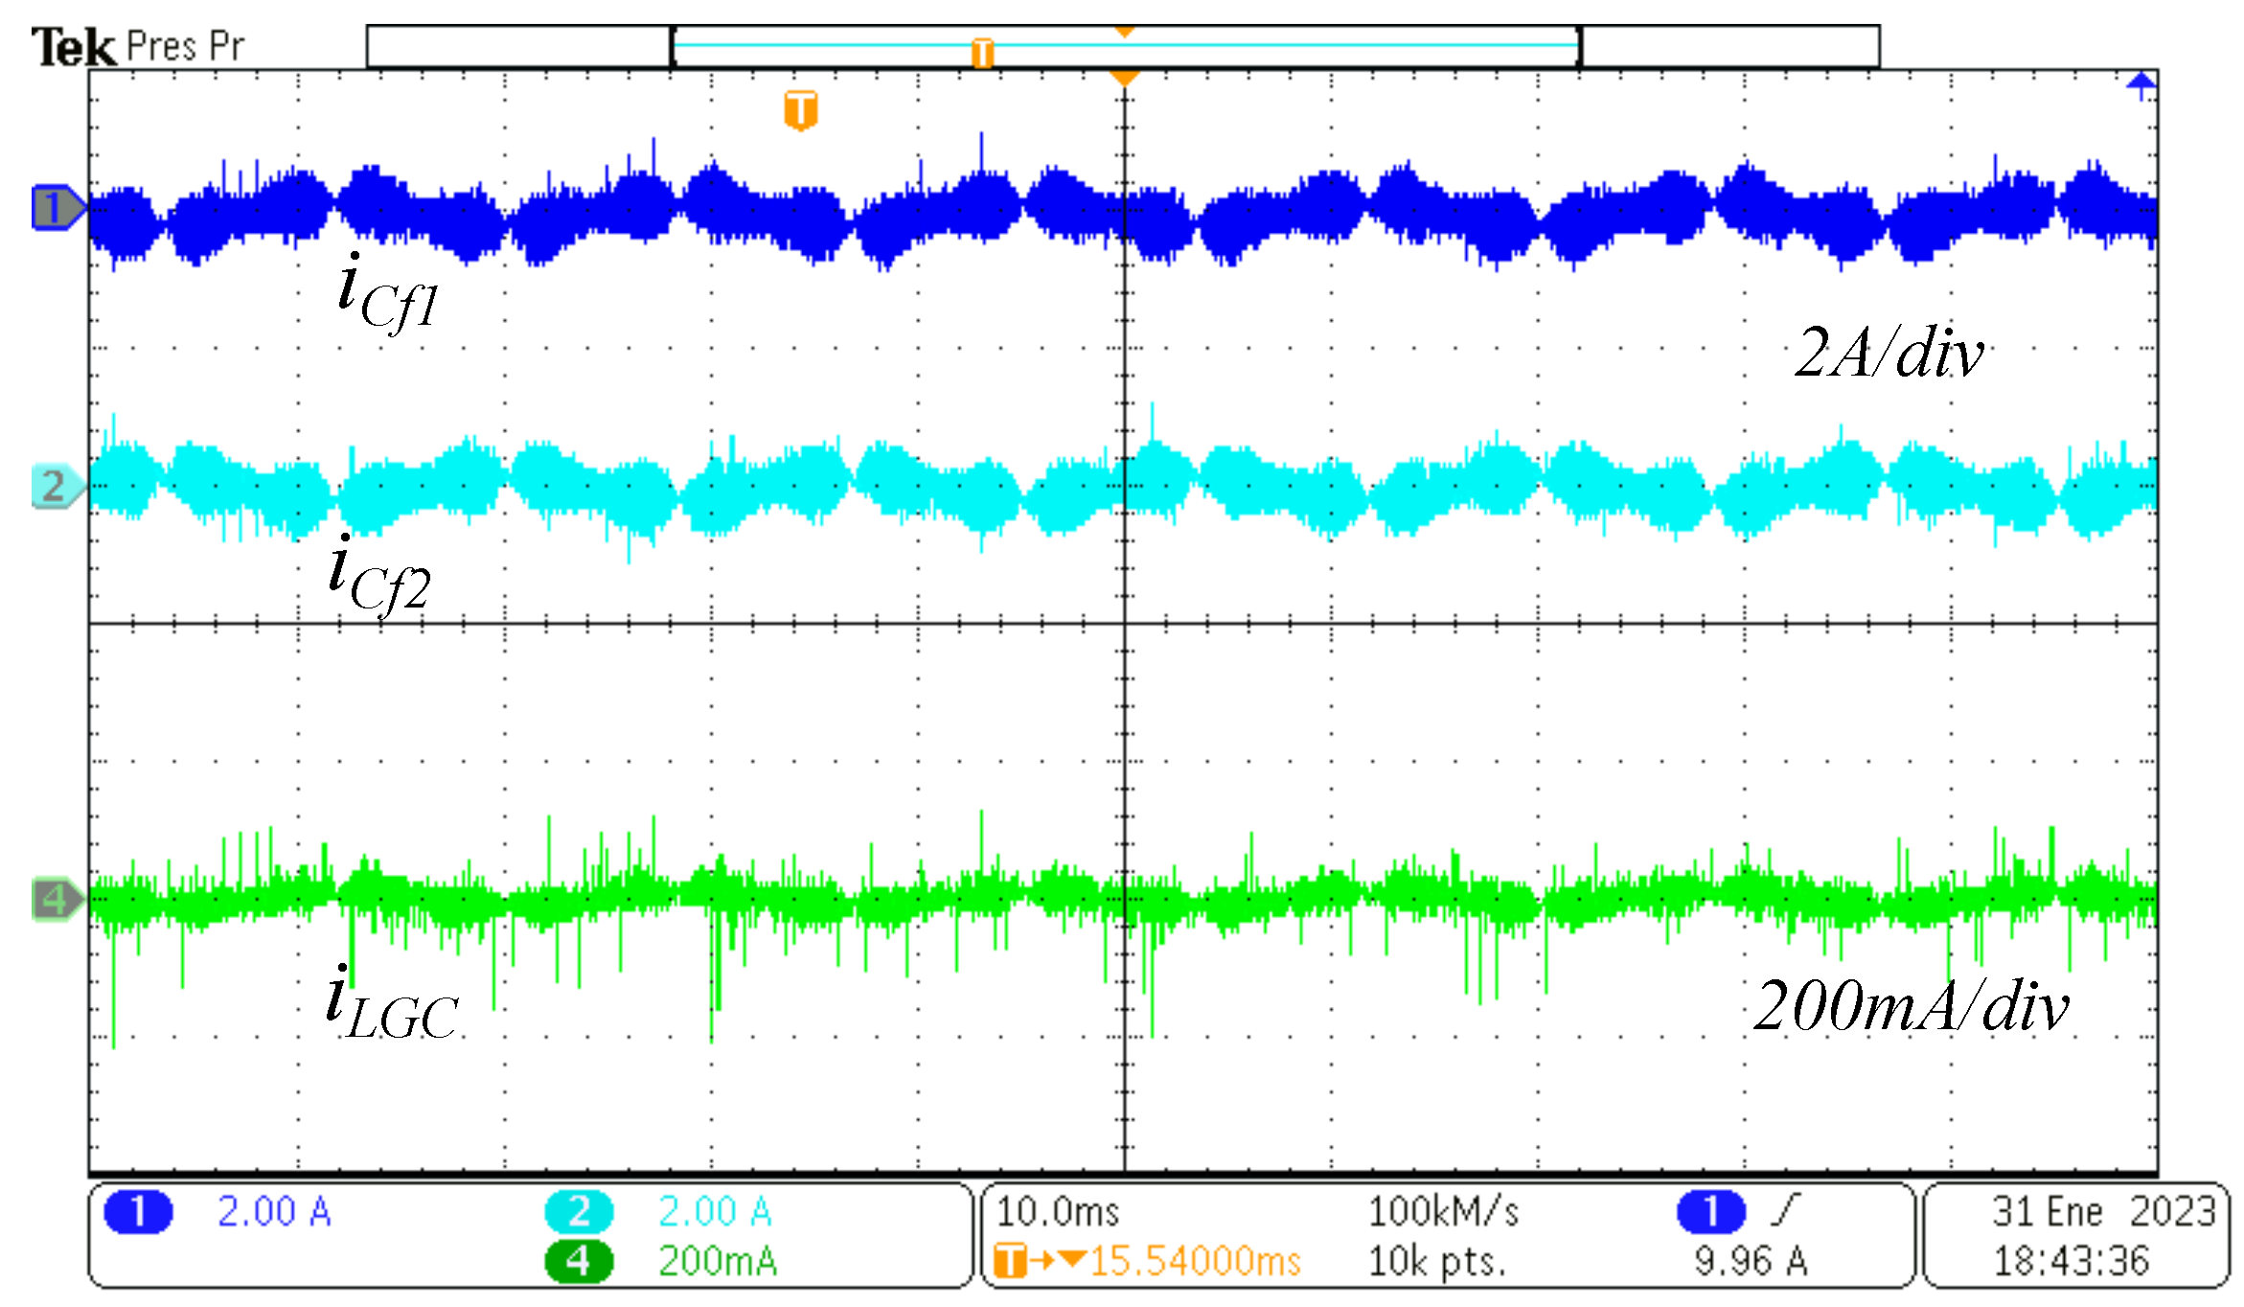Click channel 2 cyan ground marker
The image size is (2244, 1307).
click(x=55, y=487)
